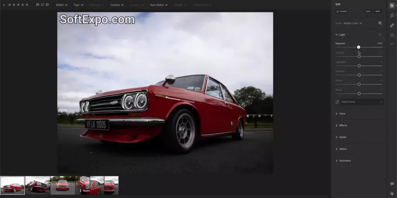Image resolution: width=397 pixels, height=198 pixels.
Task: Open the profile browser grid icon
Action: [380, 23]
